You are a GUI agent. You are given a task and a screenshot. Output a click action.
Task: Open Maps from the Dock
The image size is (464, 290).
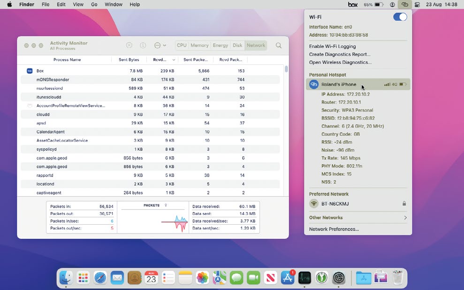pyautogui.click(x=220, y=278)
